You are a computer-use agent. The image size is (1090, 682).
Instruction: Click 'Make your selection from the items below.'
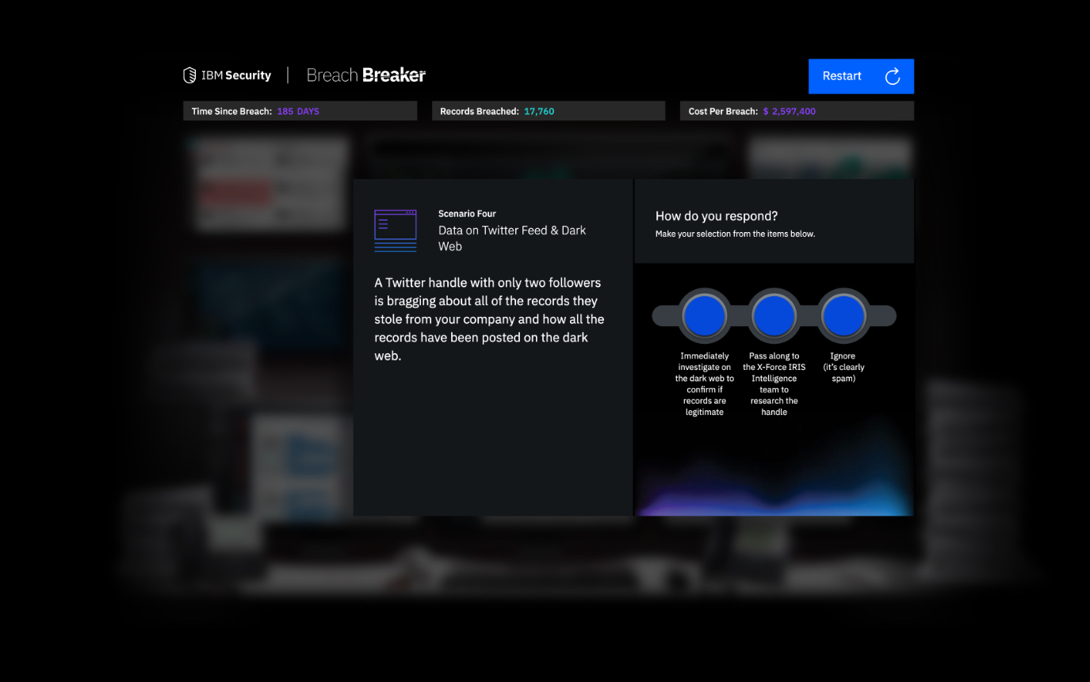click(x=735, y=234)
